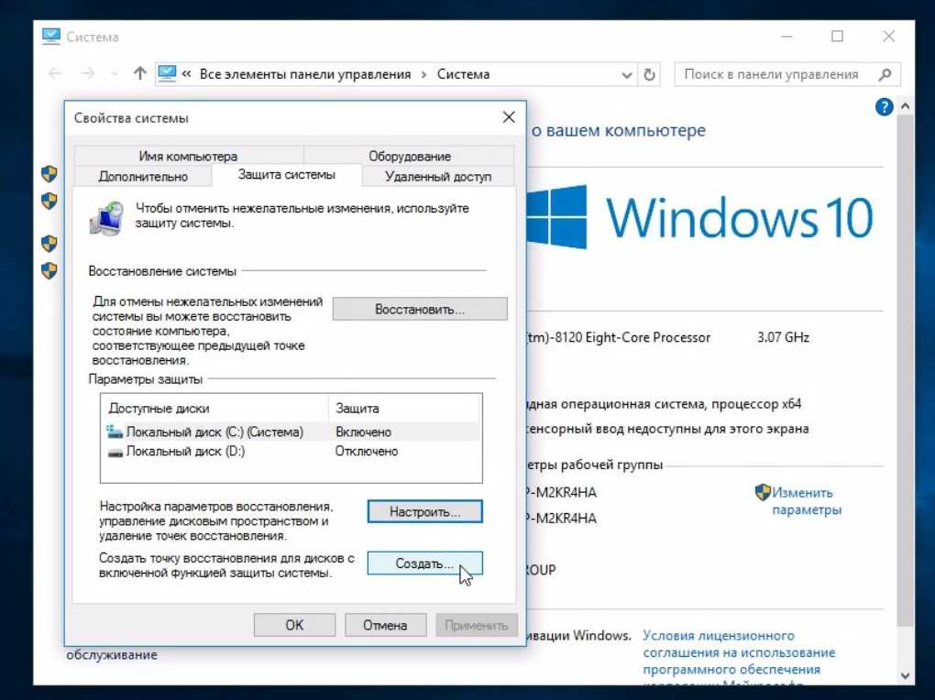Expand the chevron between the breadcrumb items
This screenshot has width=935, height=700.
pos(423,74)
